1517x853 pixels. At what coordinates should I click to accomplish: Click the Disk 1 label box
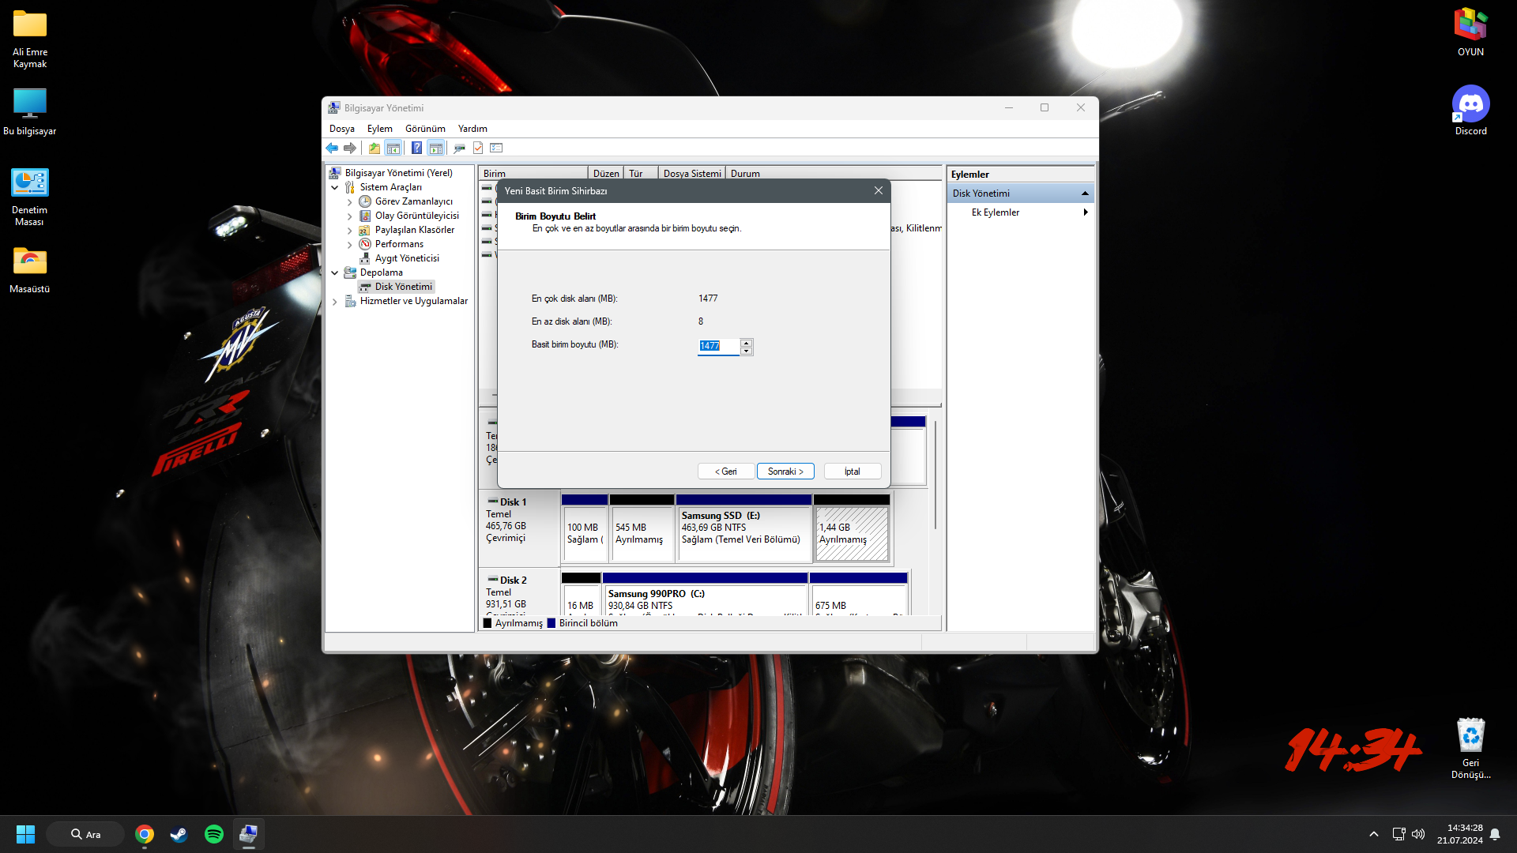tap(519, 528)
